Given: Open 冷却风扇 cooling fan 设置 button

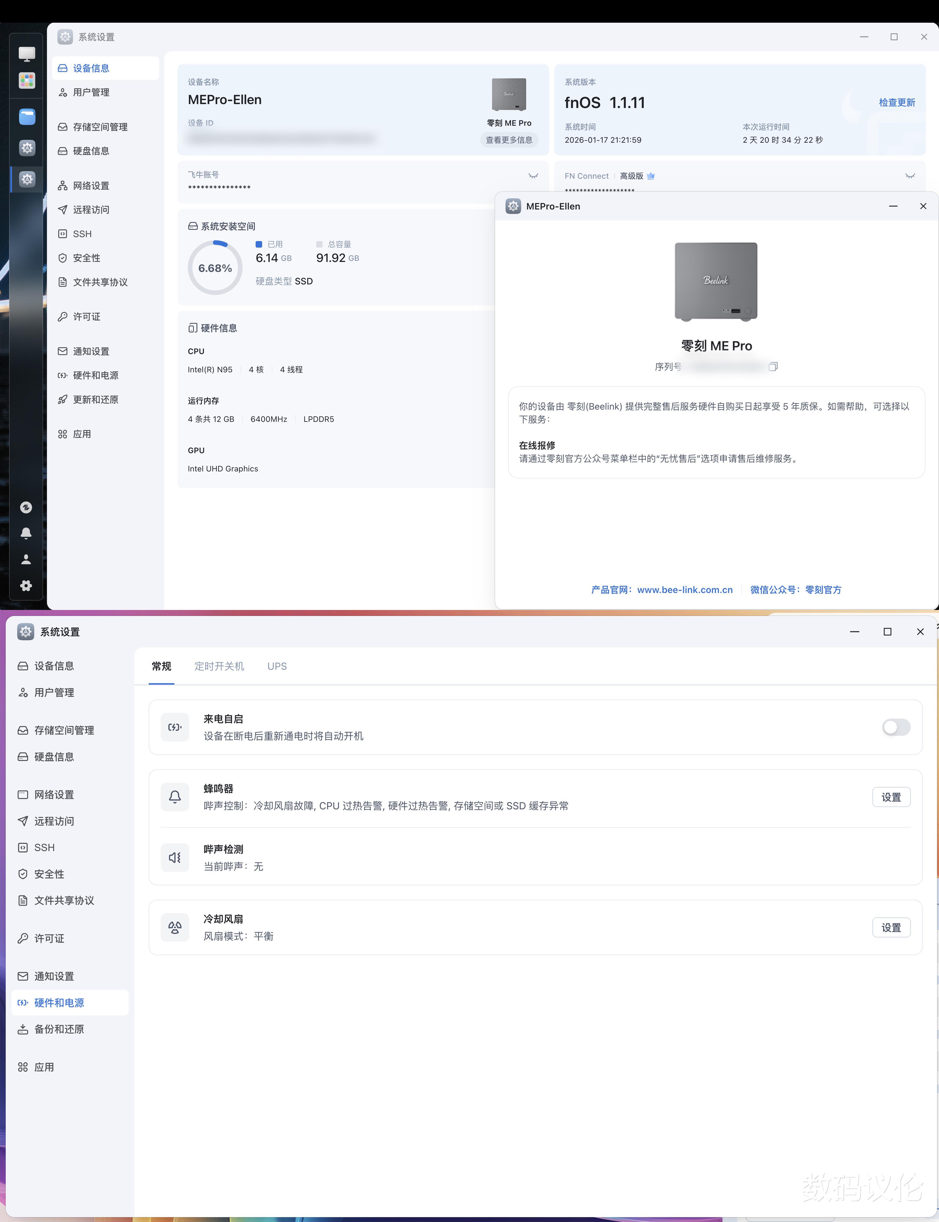Looking at the screenshot, I should (891, 928).
